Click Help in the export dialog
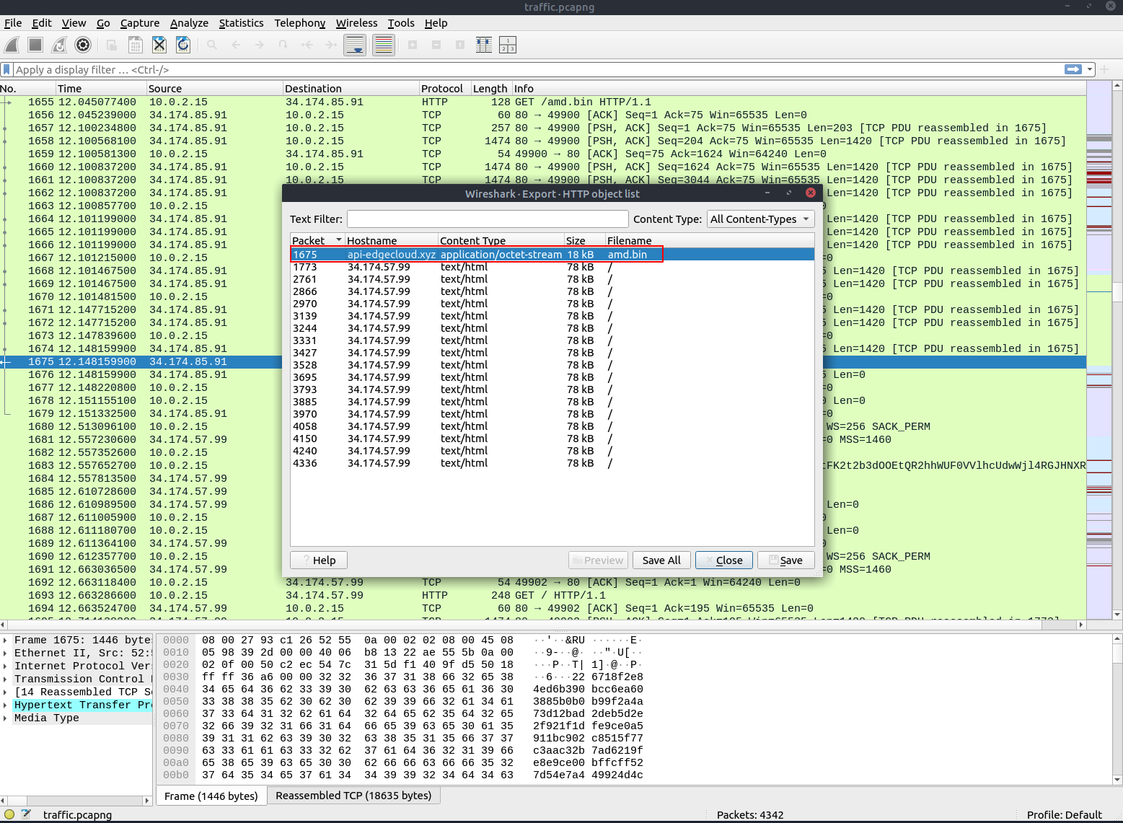The height and width of the screenshot is (823, 1123). 319,560
